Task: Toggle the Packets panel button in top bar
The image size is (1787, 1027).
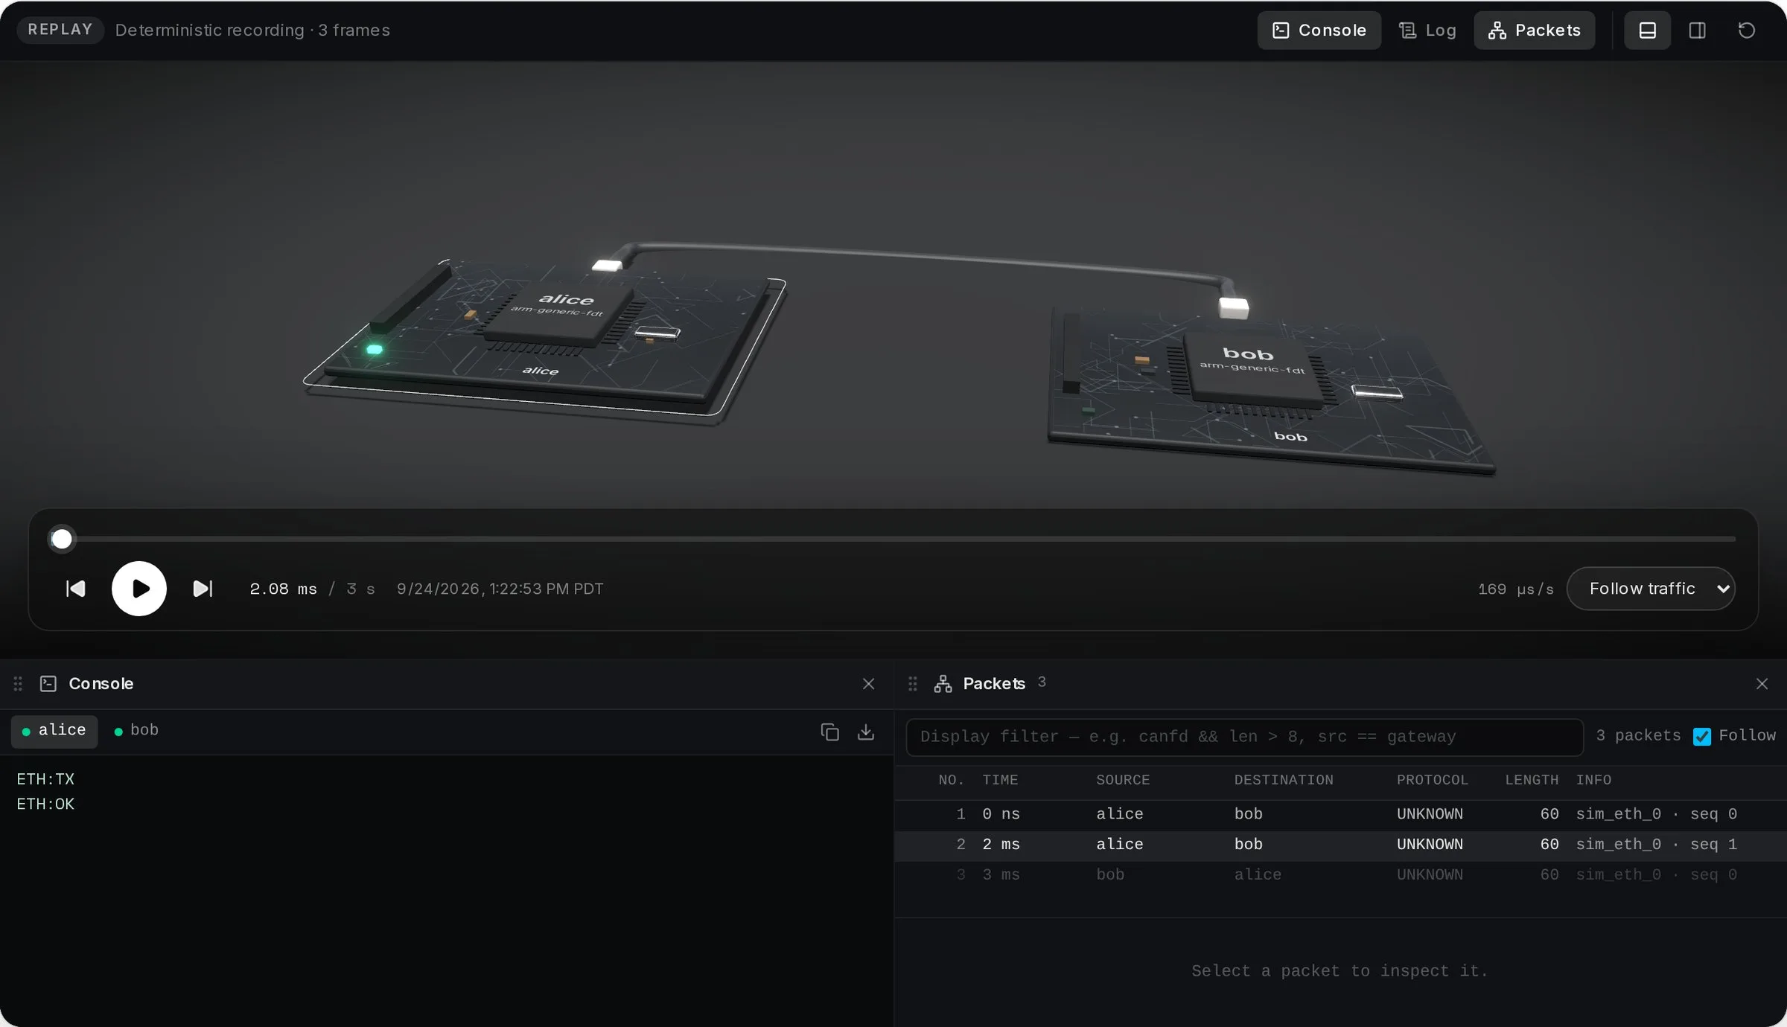Action: [1534, 31]
